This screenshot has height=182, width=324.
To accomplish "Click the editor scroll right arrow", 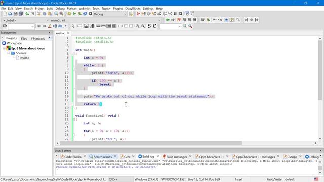I will click(x=315, y=143).
